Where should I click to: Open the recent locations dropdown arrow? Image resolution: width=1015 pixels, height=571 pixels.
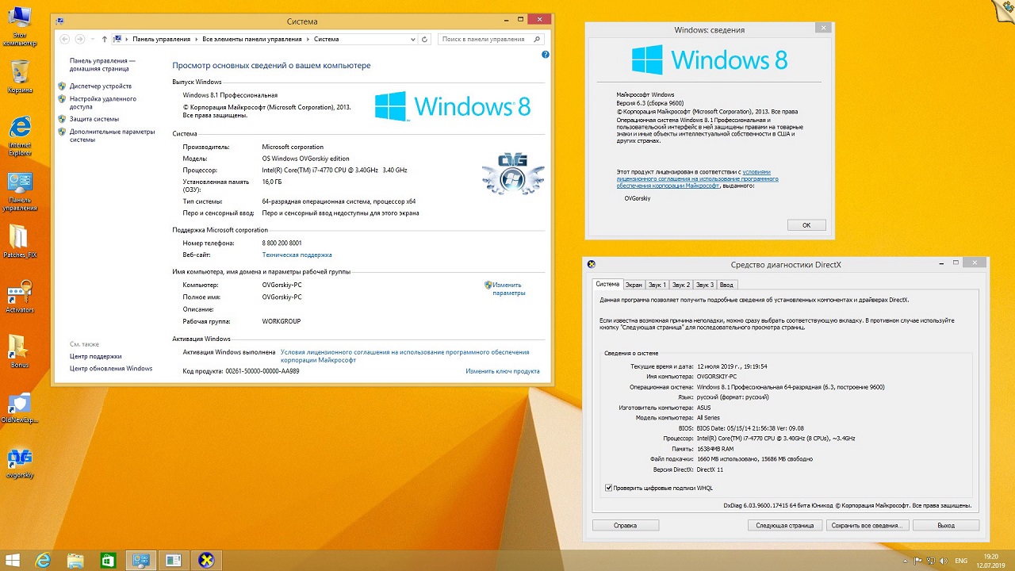pyautogui.click(x=92, y=39)
